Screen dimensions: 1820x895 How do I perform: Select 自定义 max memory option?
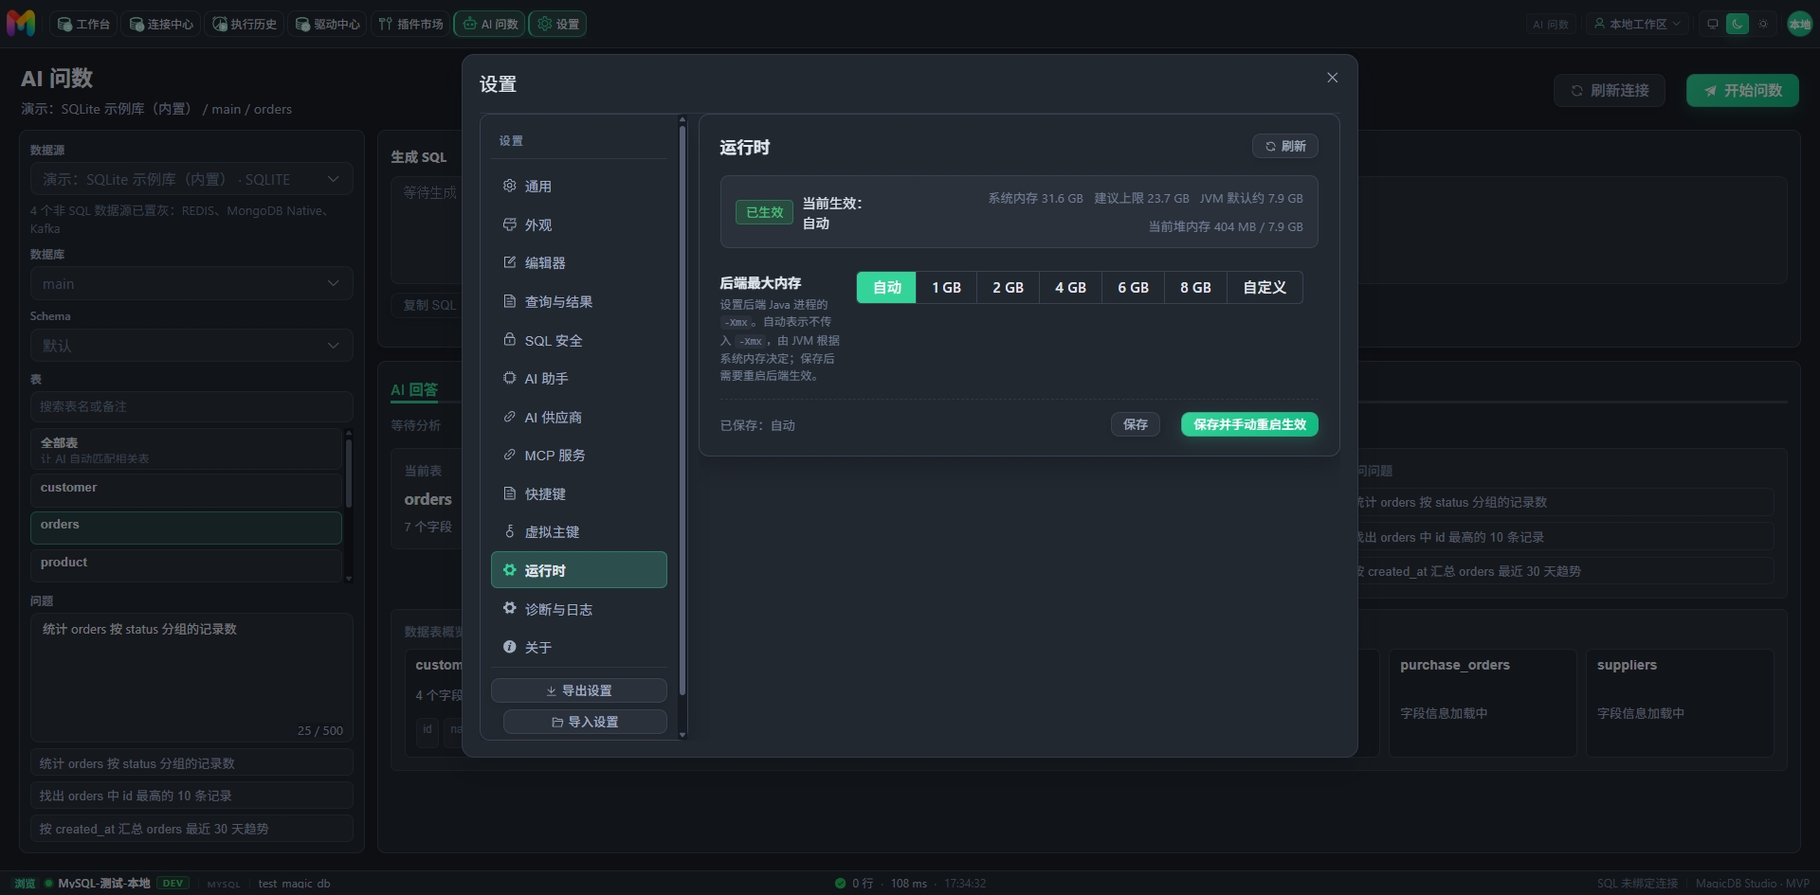(1265, 287)
